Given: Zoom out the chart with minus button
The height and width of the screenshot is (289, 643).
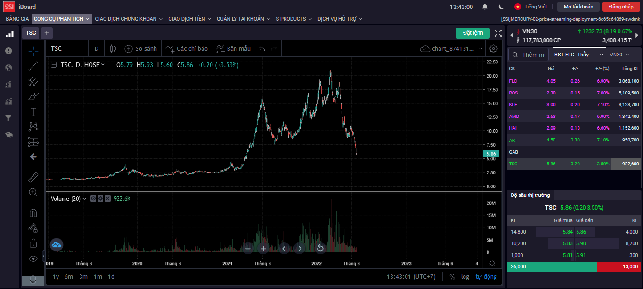Looking at the screenshot, I should pos(248,249).
